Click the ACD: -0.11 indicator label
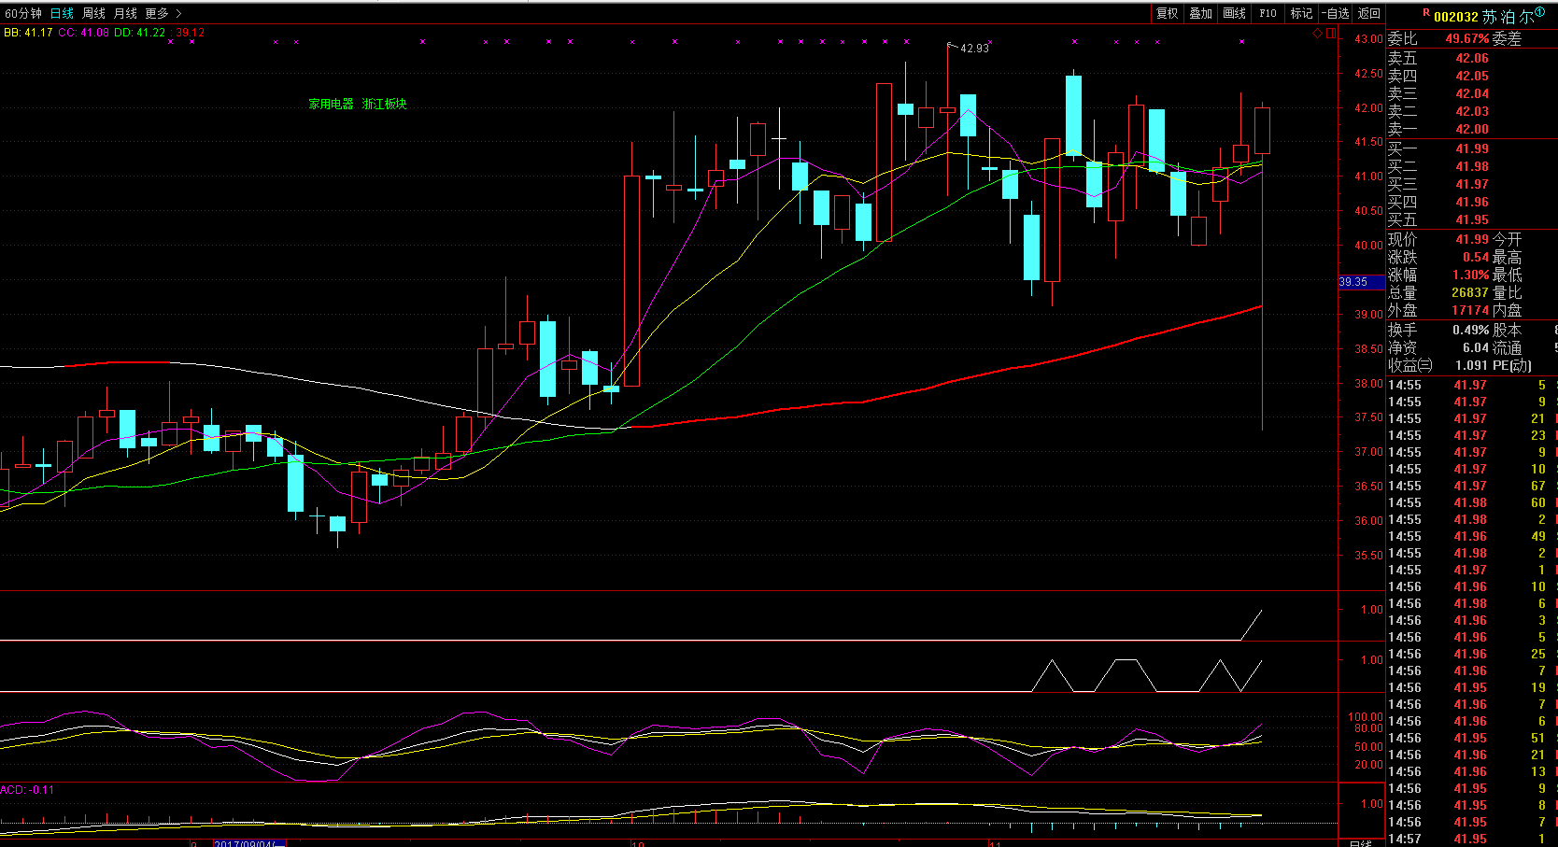Screen dimensions: 1558x847 tap(27, 790)
